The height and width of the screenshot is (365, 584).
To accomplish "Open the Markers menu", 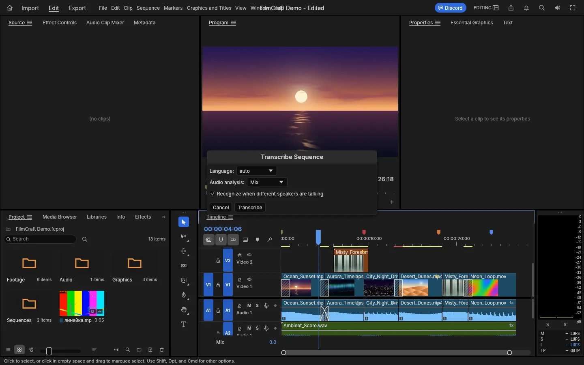I will [x=173, y=8].
